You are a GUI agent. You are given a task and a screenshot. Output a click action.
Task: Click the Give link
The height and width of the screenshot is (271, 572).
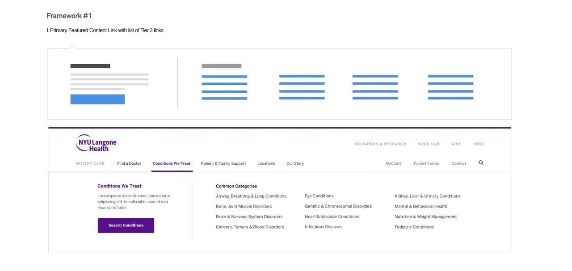click(456, 144)
